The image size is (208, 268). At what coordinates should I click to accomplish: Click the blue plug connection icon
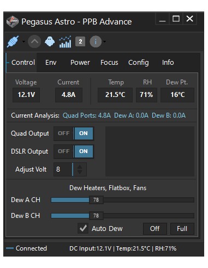coord(13,41)
